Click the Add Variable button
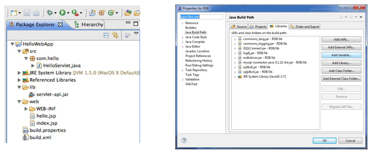Viewport: 371px width, 151px height. pos(341,55)
